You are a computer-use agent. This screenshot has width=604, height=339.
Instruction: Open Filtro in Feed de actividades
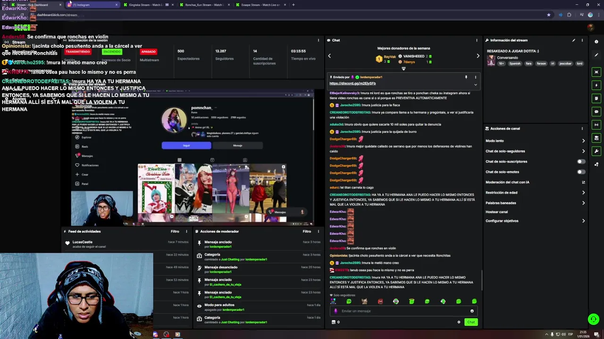(175, 232)
